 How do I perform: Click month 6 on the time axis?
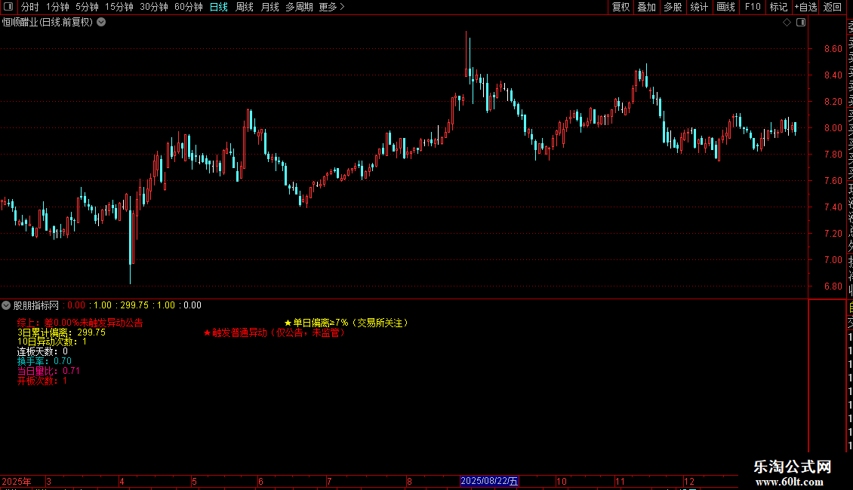click(260, 481)
